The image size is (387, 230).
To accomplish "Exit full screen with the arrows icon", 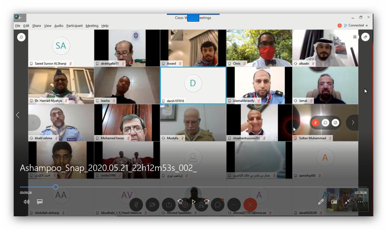I will pos(347,202).
